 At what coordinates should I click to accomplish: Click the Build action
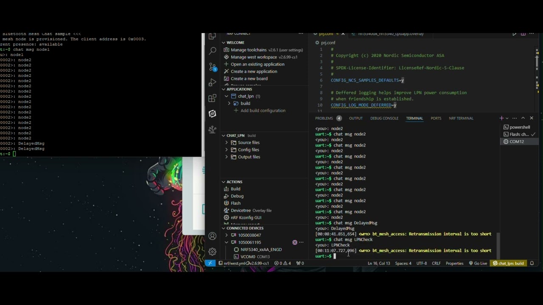click(235, 189)
